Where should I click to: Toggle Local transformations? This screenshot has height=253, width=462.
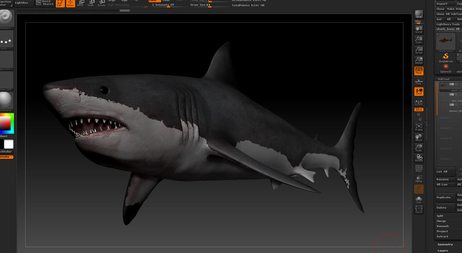coord(419,91)
